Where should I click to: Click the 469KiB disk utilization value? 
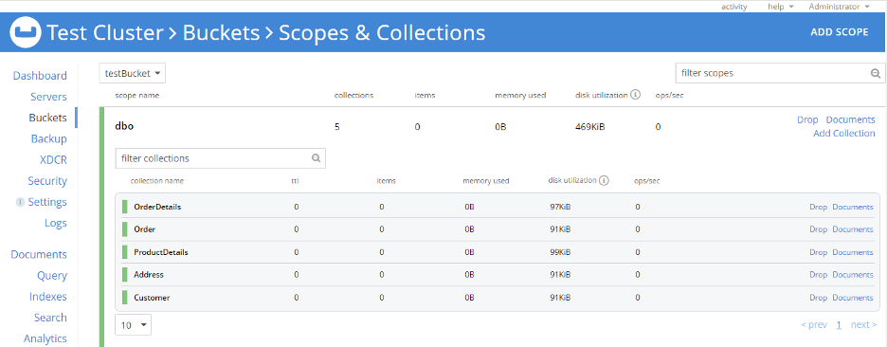(x=590, y=127)
